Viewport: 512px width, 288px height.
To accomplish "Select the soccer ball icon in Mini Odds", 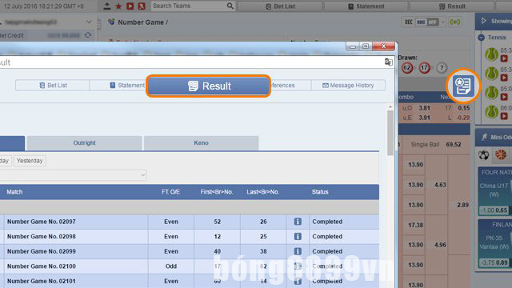I will pos(483,154).
